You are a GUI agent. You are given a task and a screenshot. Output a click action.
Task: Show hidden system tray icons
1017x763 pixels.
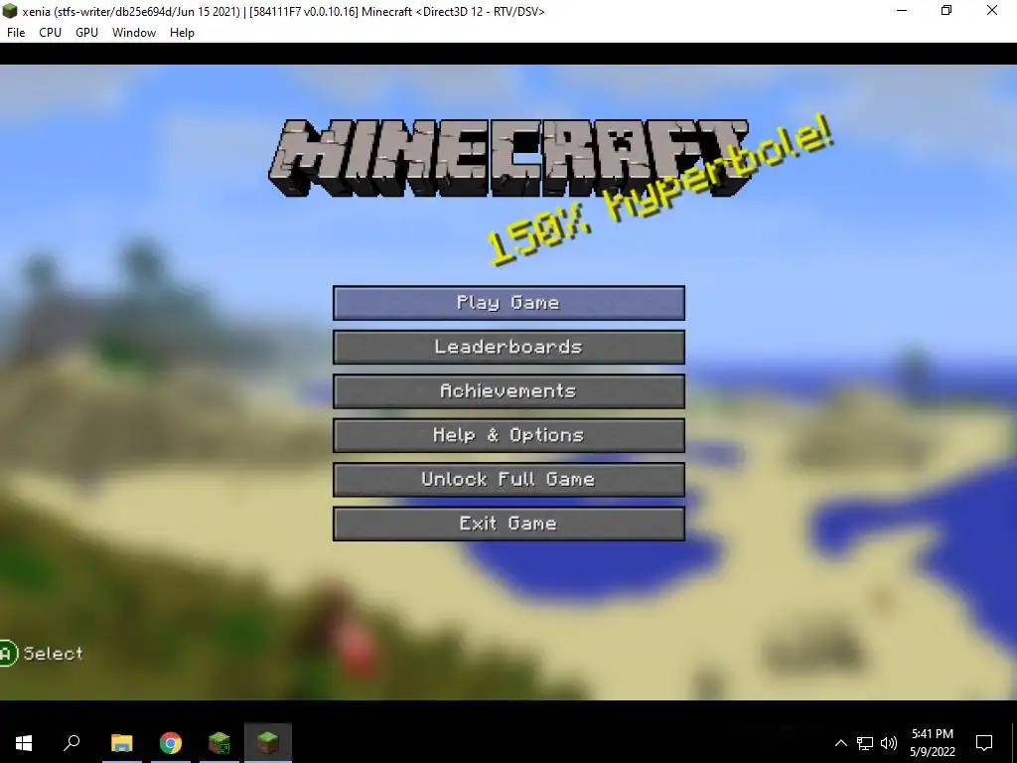840,743
